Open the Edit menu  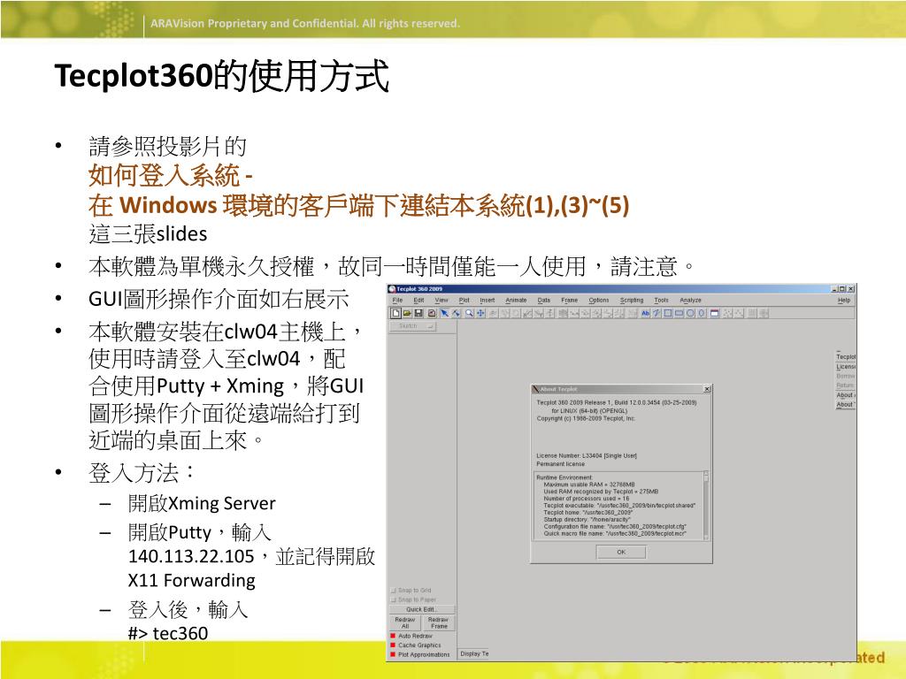pyautogui.click(x=418, y=301)
